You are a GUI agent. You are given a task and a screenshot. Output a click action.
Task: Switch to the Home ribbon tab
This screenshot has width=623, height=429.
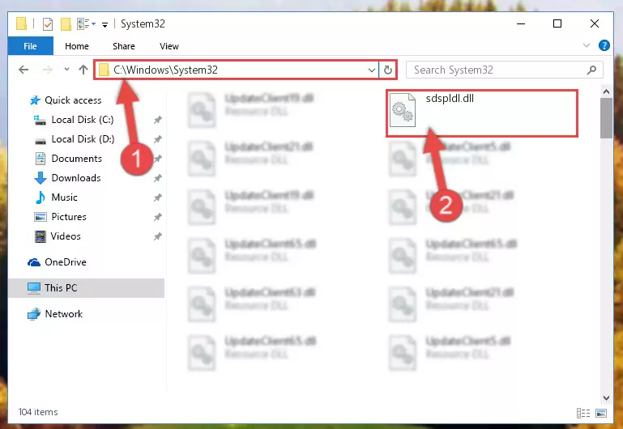click(x=77, y=46)
